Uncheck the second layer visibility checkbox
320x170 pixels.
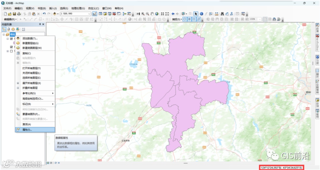12,47
